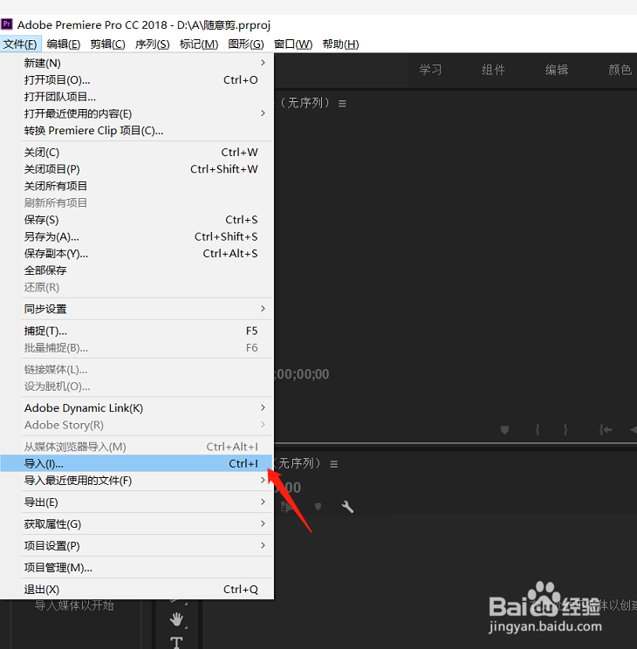This screenshot has height=649, width=637.
Task: Choose 另存为(A)... entry
Action: (x=137, y=236)
